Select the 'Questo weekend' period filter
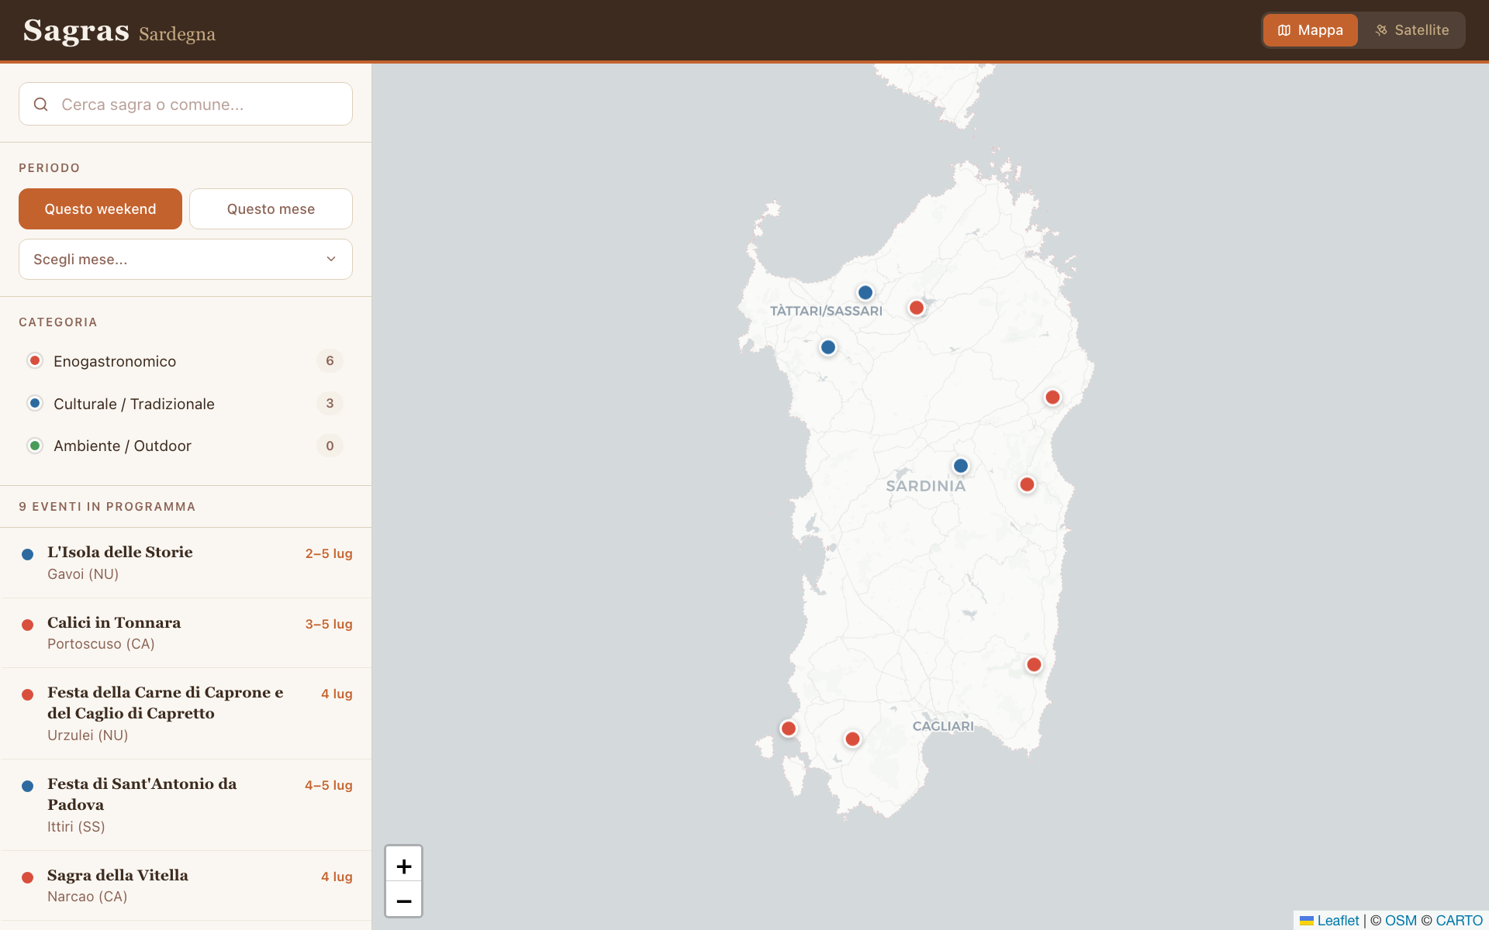The image size is (1489, 930). (x=100, y=208)
